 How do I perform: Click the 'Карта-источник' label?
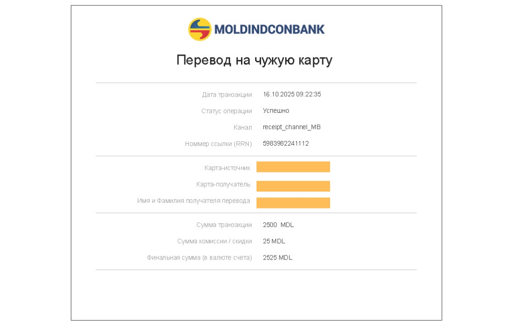pos(227,168)
